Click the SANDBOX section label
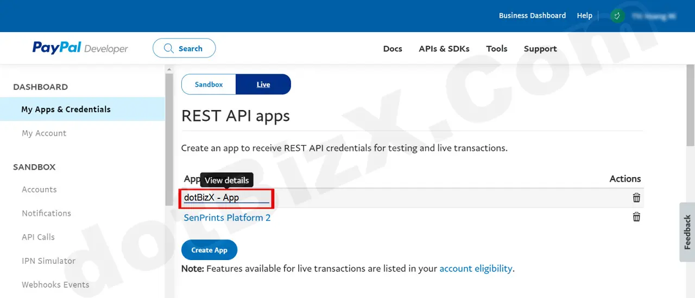 click(x=34, y=167)
